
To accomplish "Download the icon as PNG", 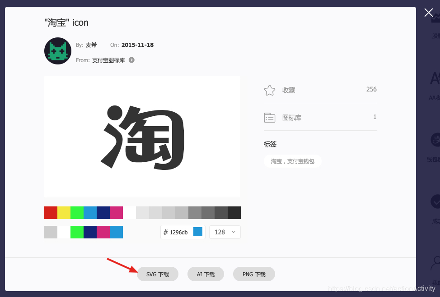I will click(254, 274).
